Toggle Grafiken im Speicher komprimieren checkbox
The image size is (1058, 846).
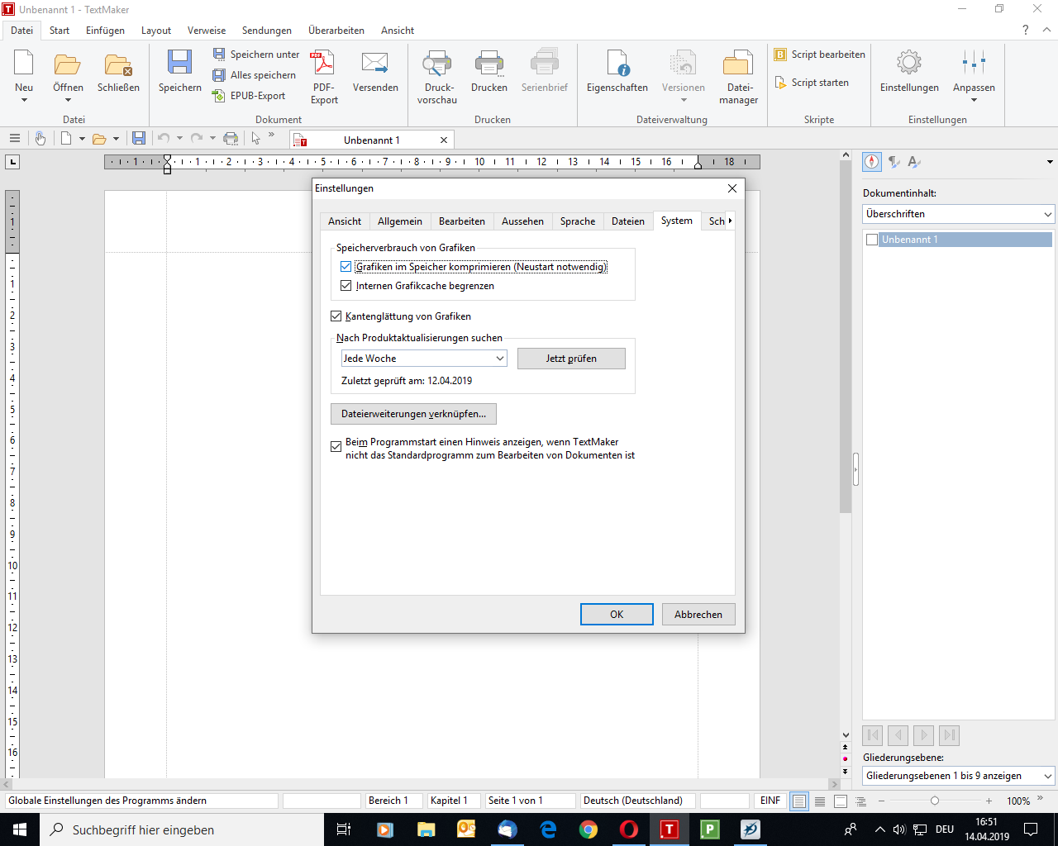click(346, 267)
